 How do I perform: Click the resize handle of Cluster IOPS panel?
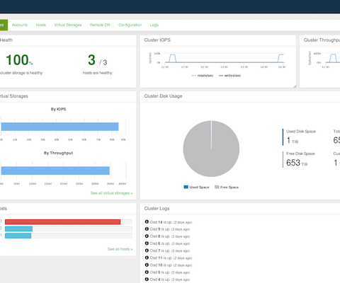point(295,86)
